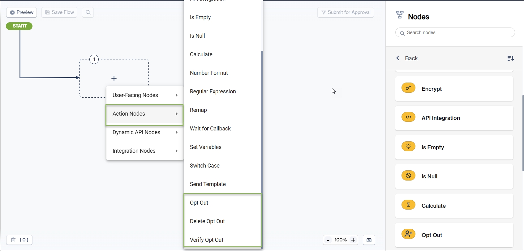Click the API Integration code icon
Screen dimensions: 524x251
(408, 117)
